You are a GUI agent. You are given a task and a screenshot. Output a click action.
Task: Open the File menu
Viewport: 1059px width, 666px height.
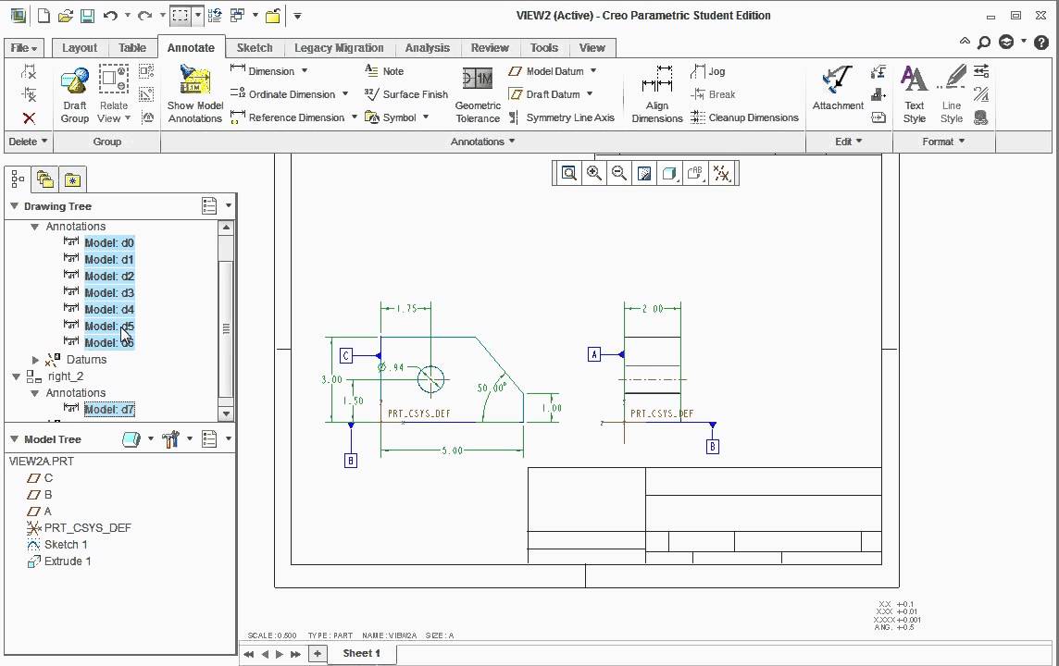click(x=24, y=48)
